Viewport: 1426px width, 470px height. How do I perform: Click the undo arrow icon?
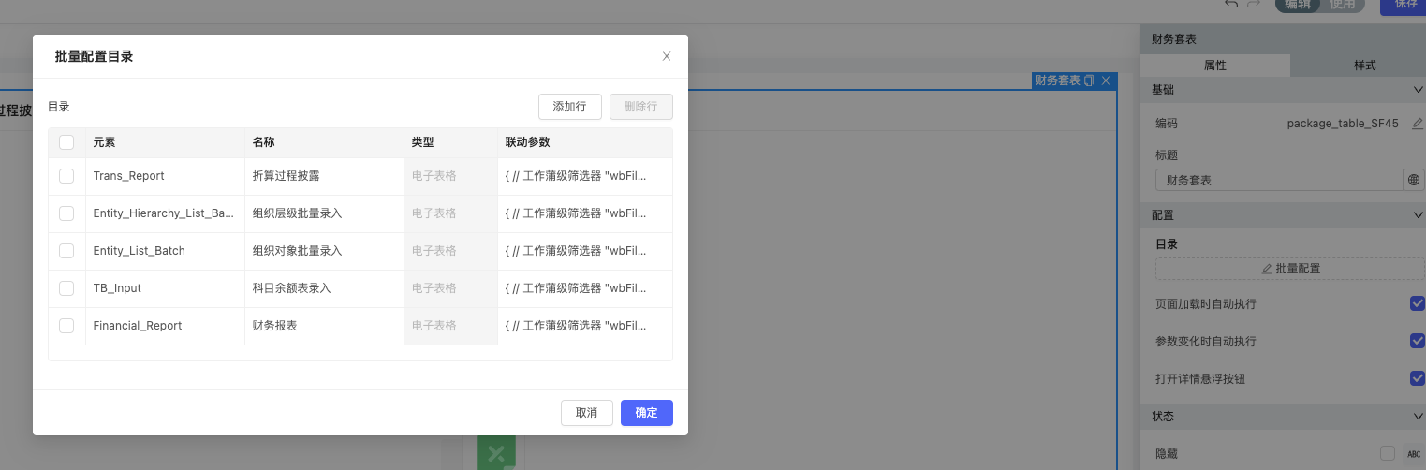[x=1231, y=5]
